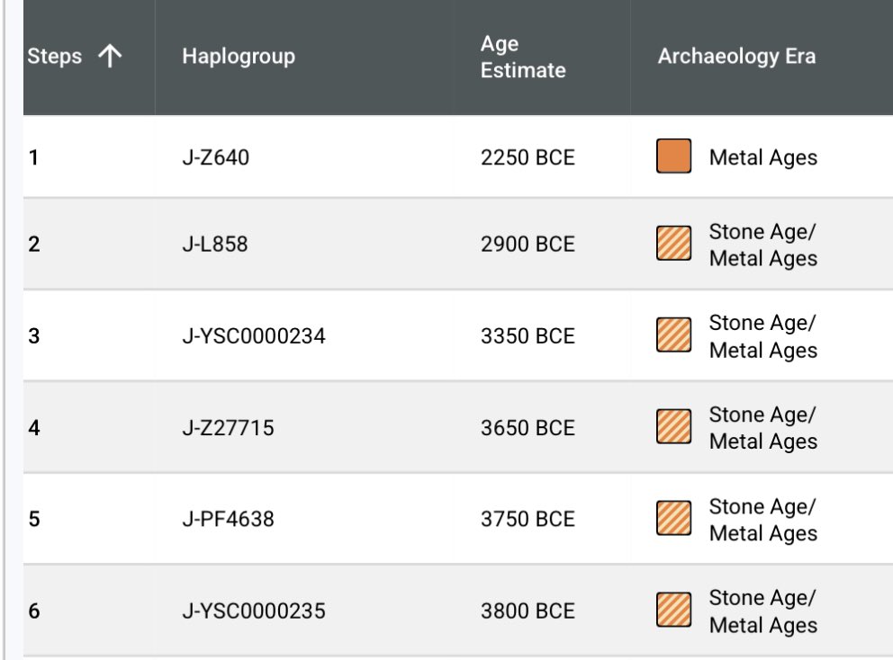Click the 2250 BCE age estimate
The width and height of the screenshot is (893, 660).
point(527,158)
